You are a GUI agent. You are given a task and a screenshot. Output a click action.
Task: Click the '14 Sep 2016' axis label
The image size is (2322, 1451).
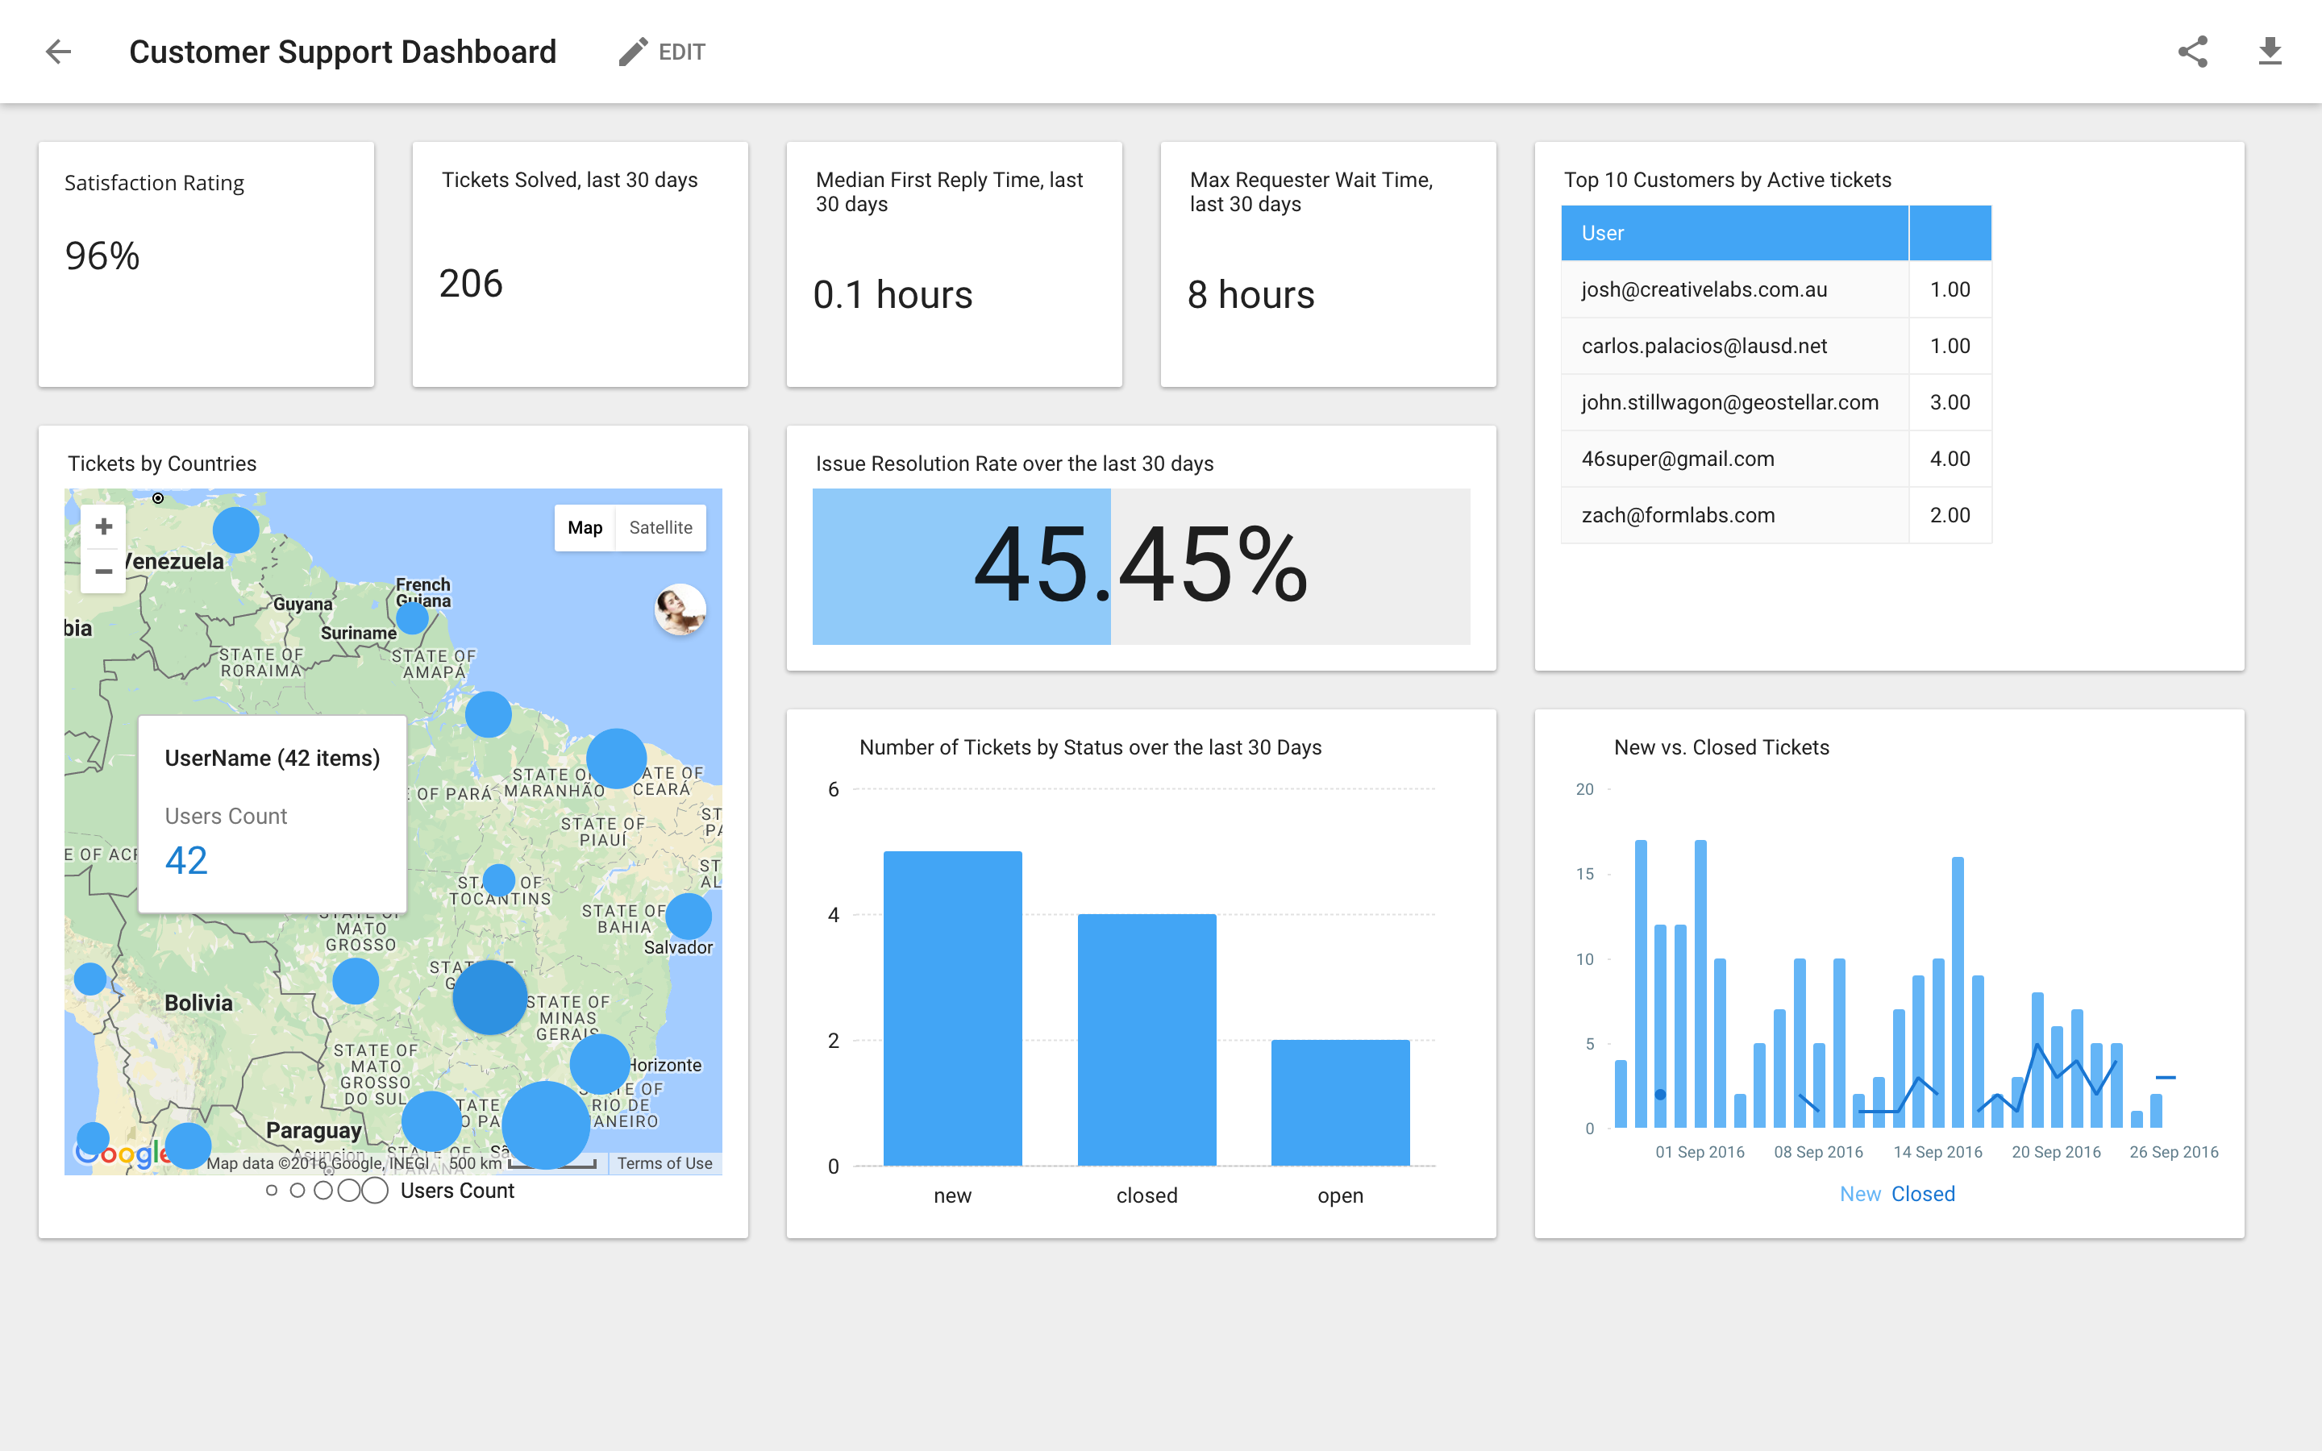[x=1937, y=1152]
